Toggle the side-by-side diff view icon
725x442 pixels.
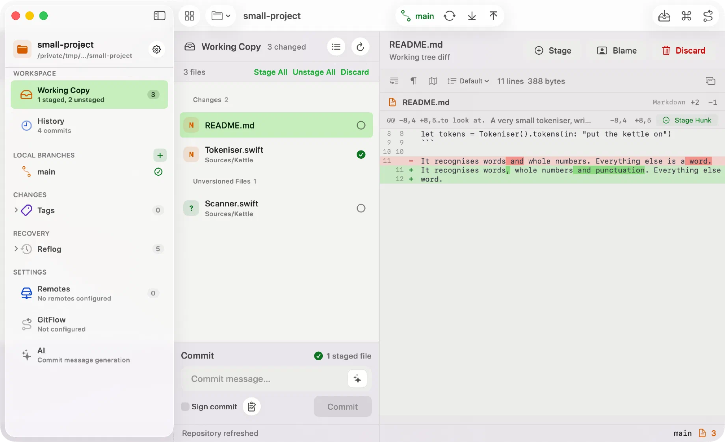433,81
